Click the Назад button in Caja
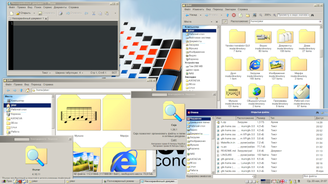Screen dimensions: 328x184 tap(191, 15)
